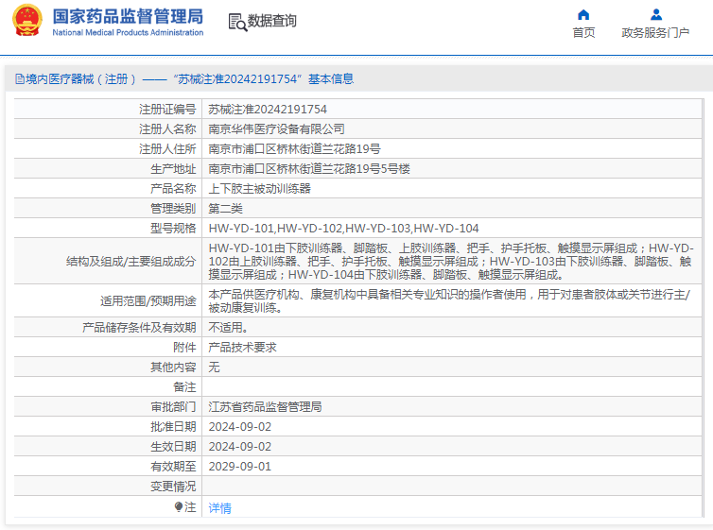This screenshot has width=713, height=530.
Task: Click the 注册证编号 label
Action: coord(167,110)
